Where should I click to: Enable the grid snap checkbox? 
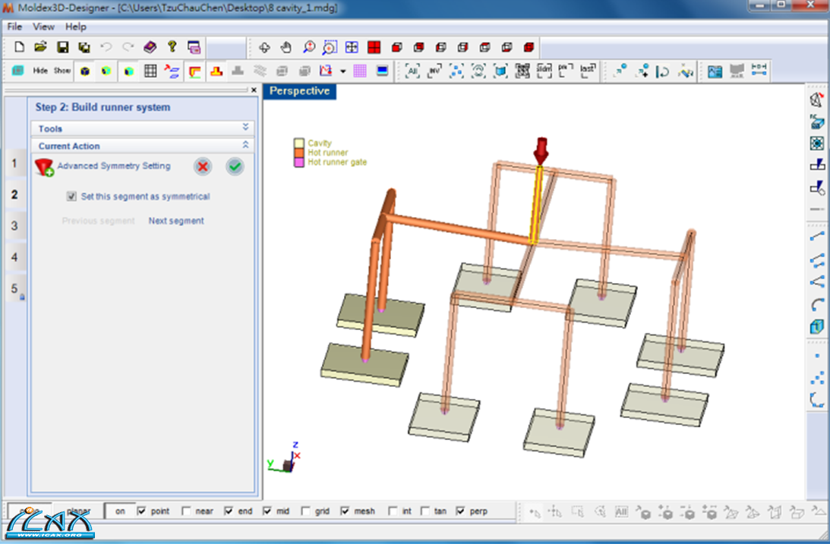pyautogui.click(x=306, y=511)
